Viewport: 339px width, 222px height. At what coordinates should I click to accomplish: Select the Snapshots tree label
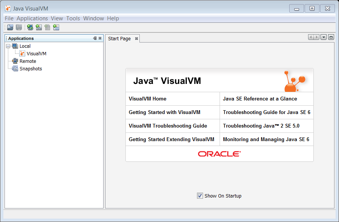pos(31,69)
